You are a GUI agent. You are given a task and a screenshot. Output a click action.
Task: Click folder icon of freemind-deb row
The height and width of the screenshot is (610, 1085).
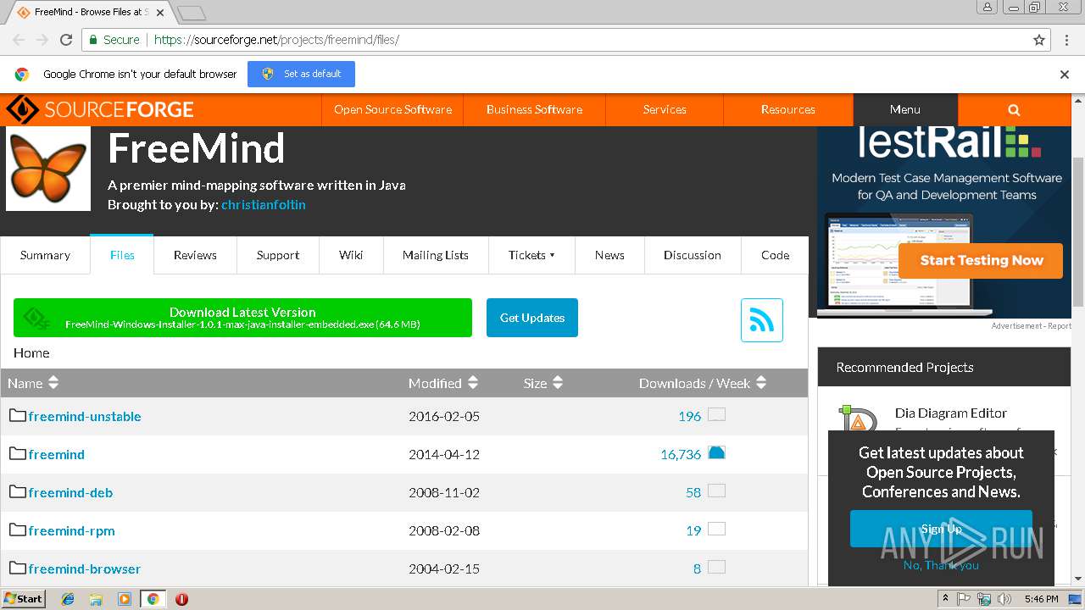click(x=18, y=491)
